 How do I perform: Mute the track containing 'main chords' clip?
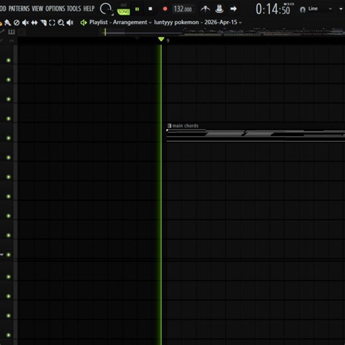click(9, 138)
